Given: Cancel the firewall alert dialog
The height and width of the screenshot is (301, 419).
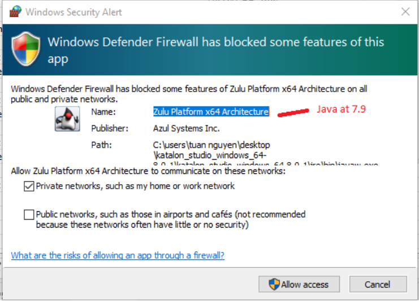Looking at the screenshot, I should click(378, 284).
